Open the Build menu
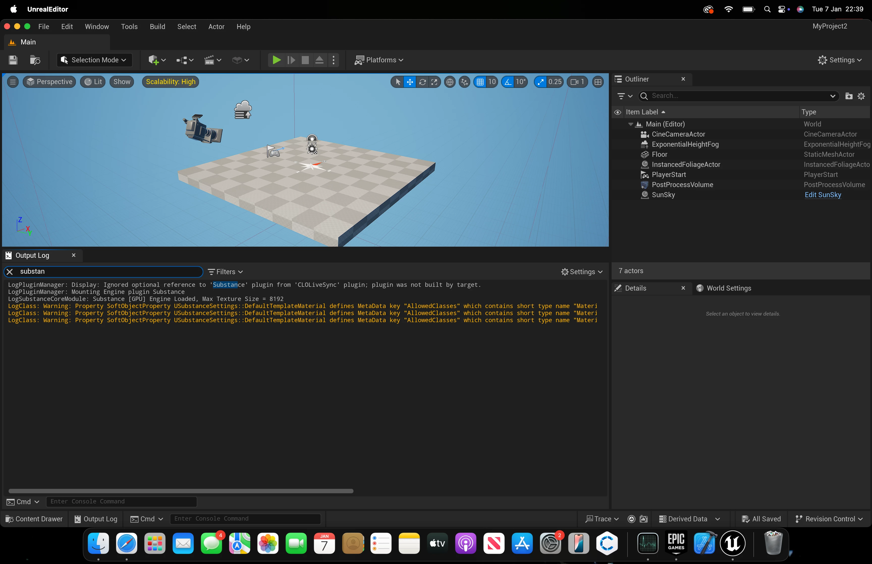This screenshot has width=872, height=564. (x=157, y=26)
